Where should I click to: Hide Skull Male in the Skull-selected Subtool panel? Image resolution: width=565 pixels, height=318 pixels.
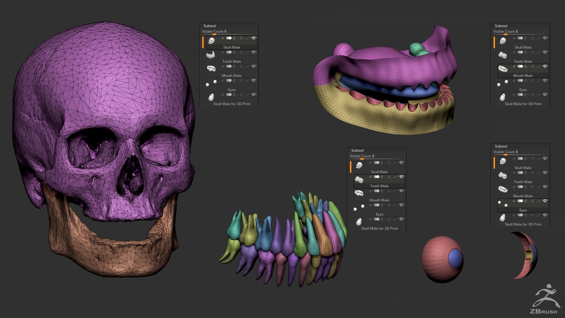point(254,38)
